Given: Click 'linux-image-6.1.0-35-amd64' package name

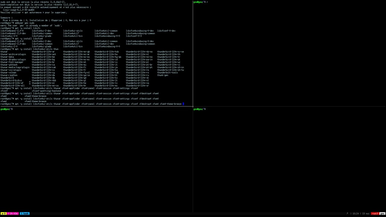Looking at the screenshot, I should 18,10.
